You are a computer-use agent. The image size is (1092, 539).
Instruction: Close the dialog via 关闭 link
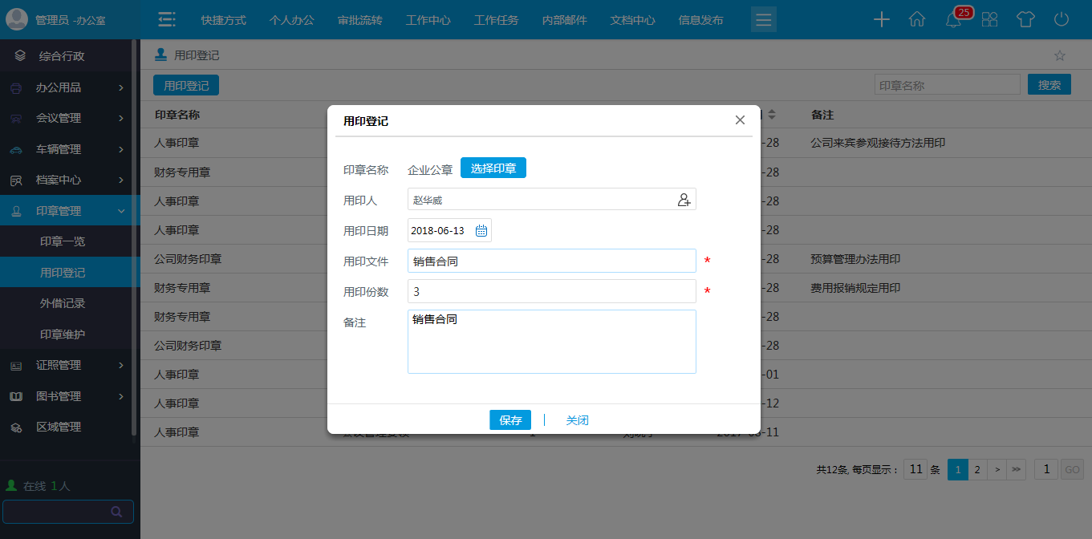pyautogui.click(x=577, y=419)
